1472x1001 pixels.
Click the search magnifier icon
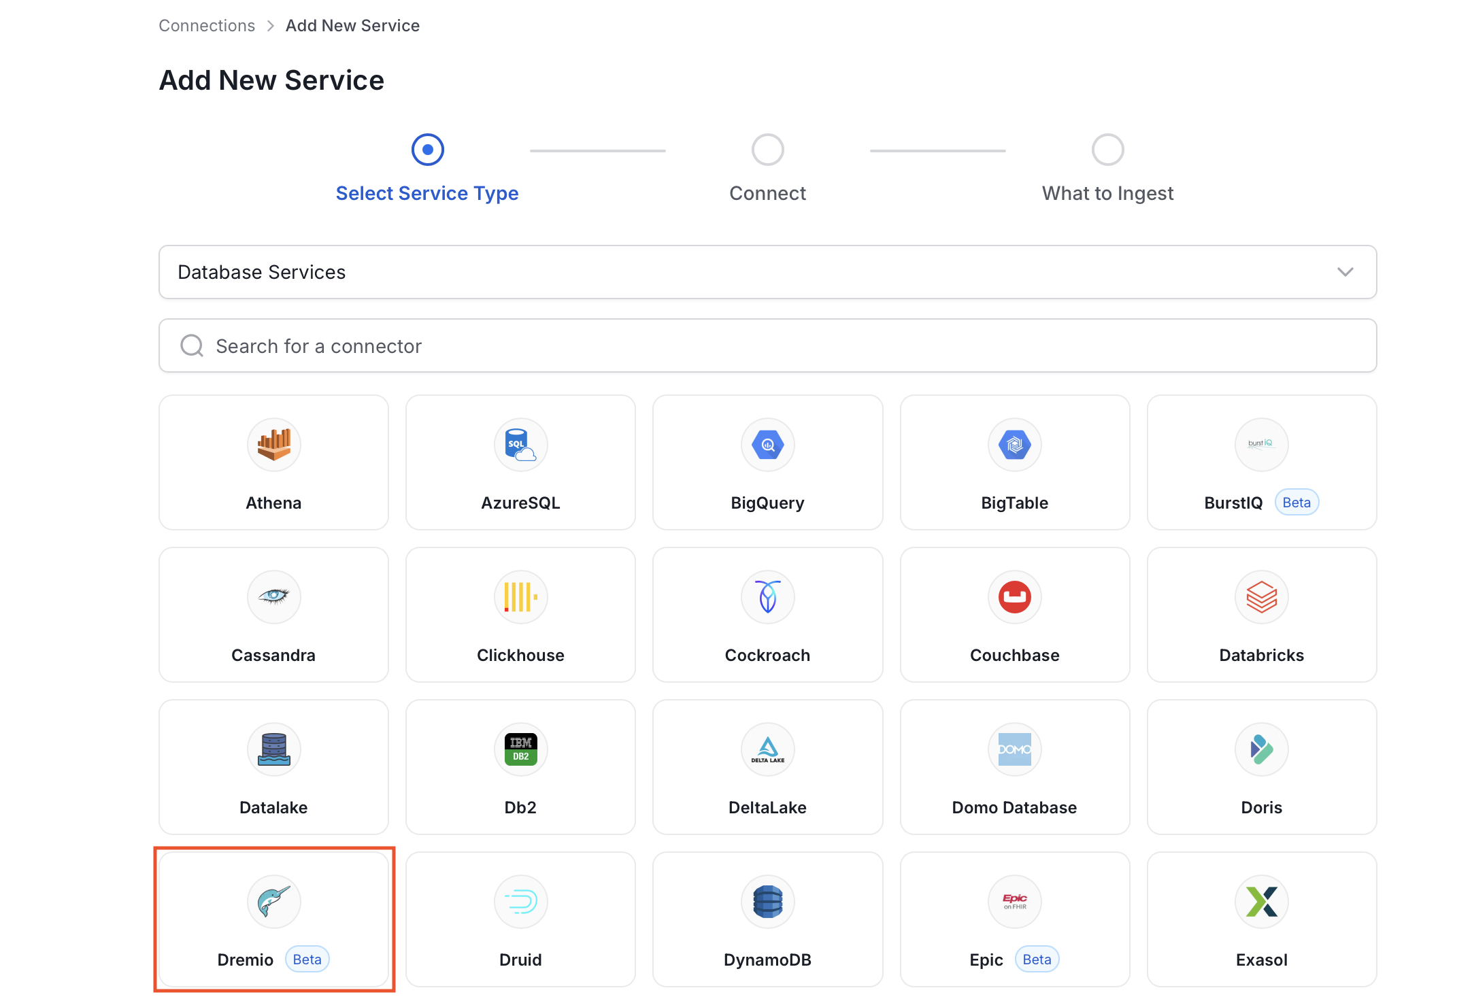192,345
